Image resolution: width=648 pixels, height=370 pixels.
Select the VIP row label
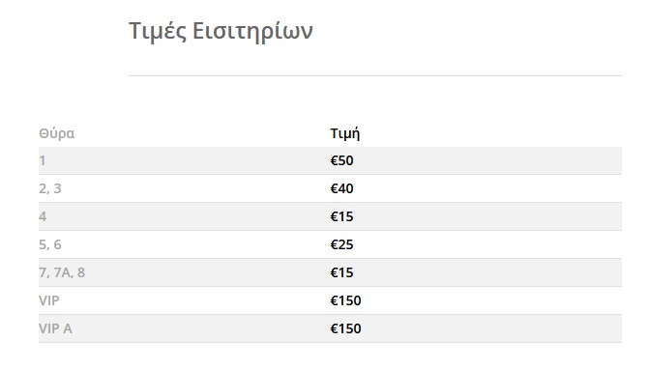[x=49, y=300]
